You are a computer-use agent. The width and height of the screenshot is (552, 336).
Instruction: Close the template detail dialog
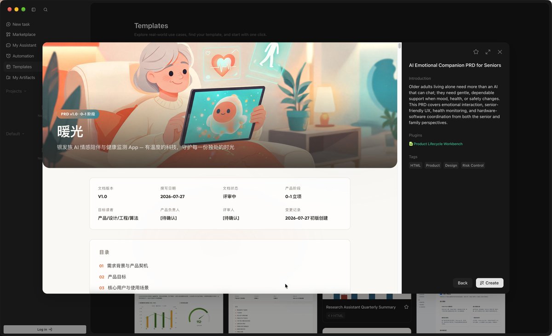point(500,52)
